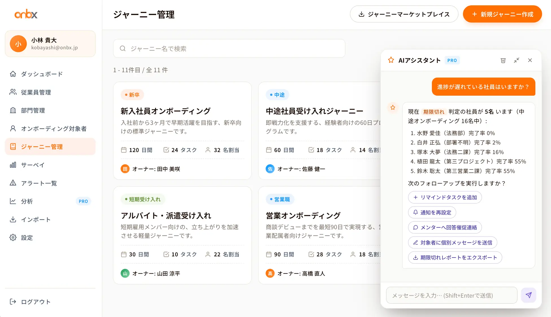Open 設定 gear icon
Image resolution: width=551 pixels, height=317 pixels.
point(13,237)
